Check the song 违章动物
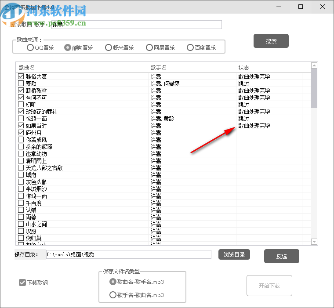 21,154
